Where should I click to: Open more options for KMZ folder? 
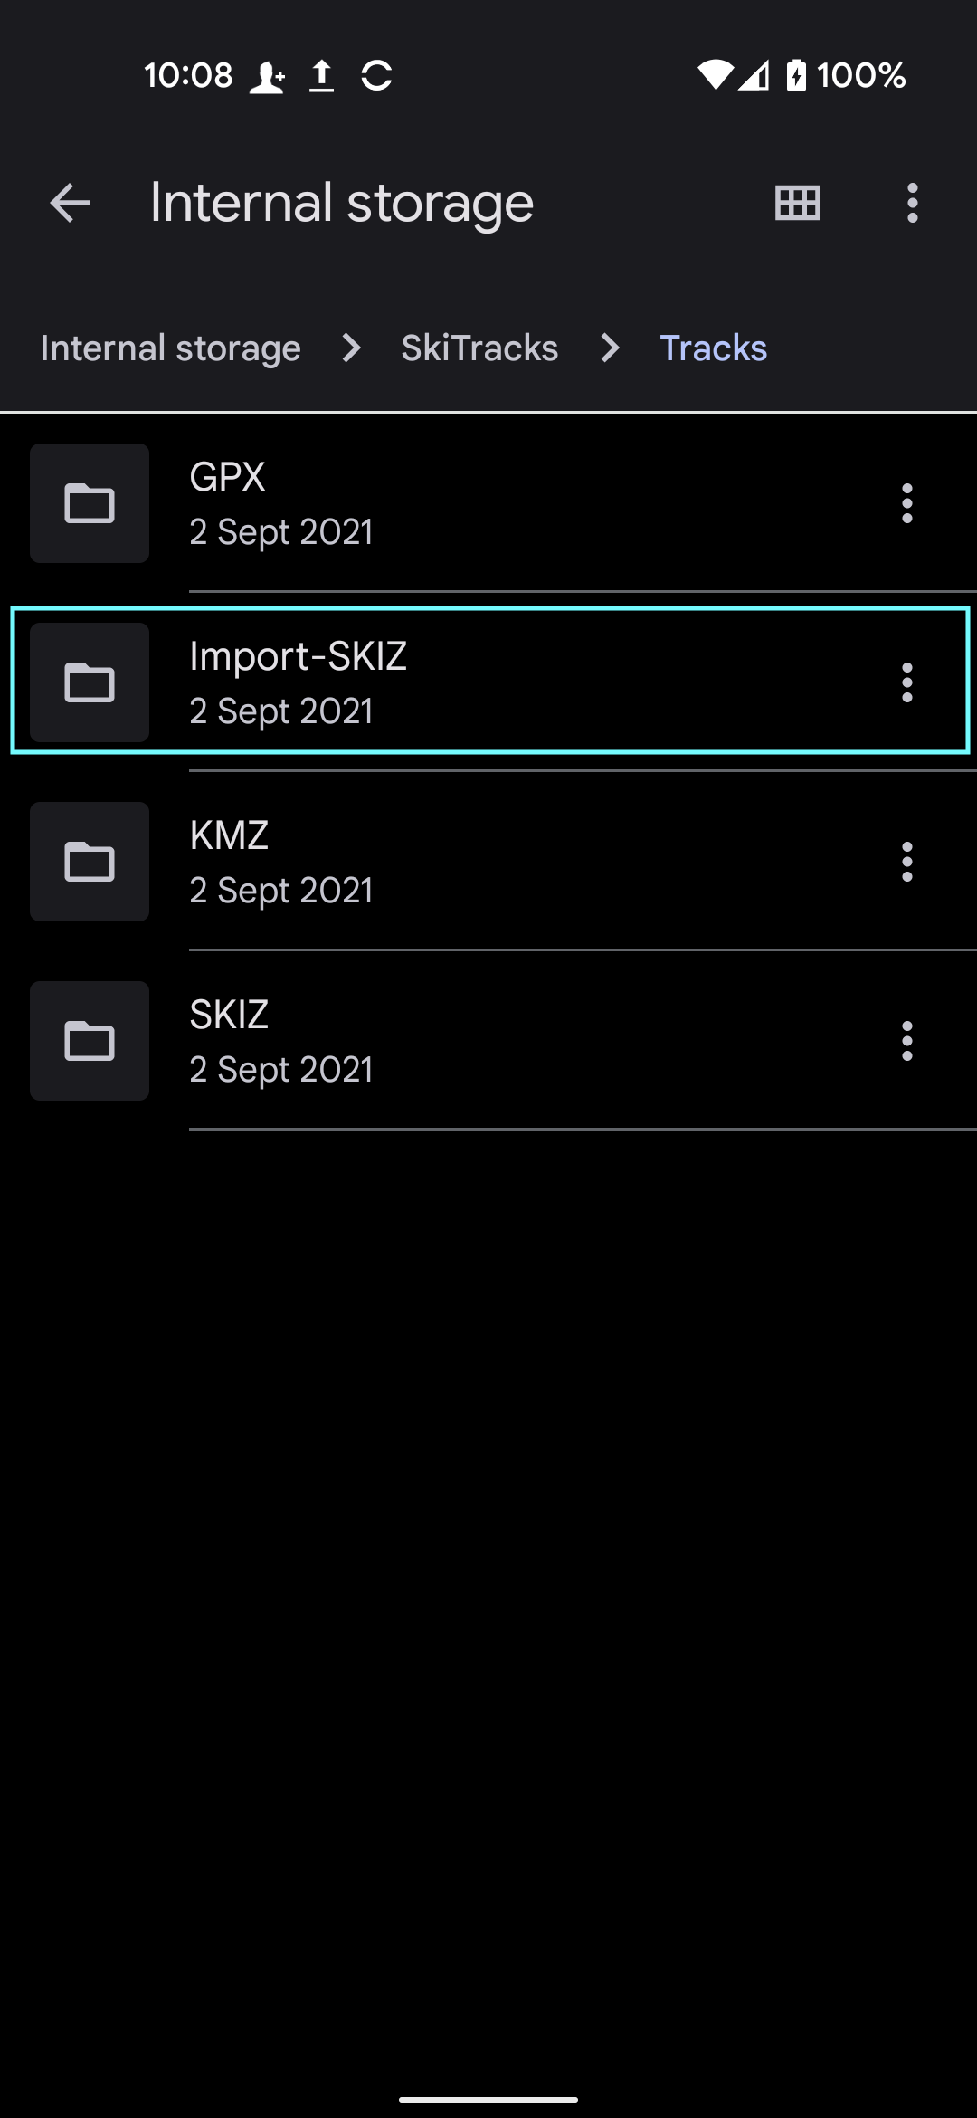pyautogui.click(x=906, y=862)
